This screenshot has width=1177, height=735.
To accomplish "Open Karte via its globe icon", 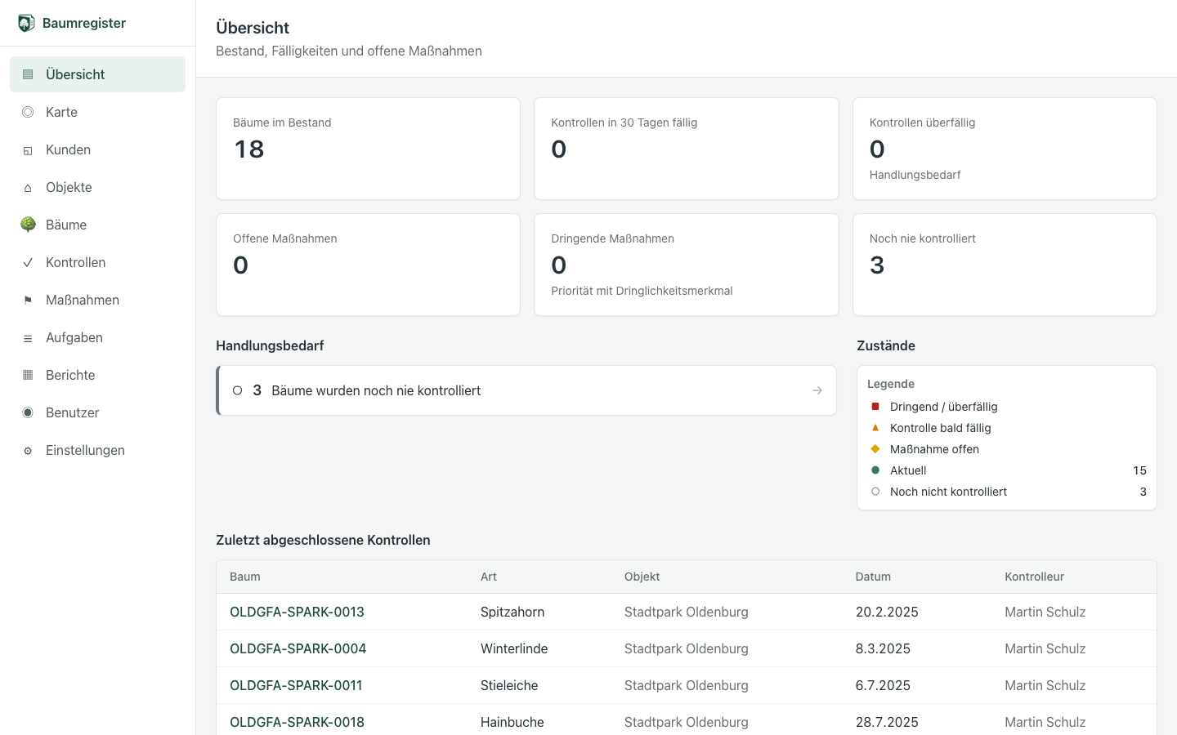I will [28, 112].
